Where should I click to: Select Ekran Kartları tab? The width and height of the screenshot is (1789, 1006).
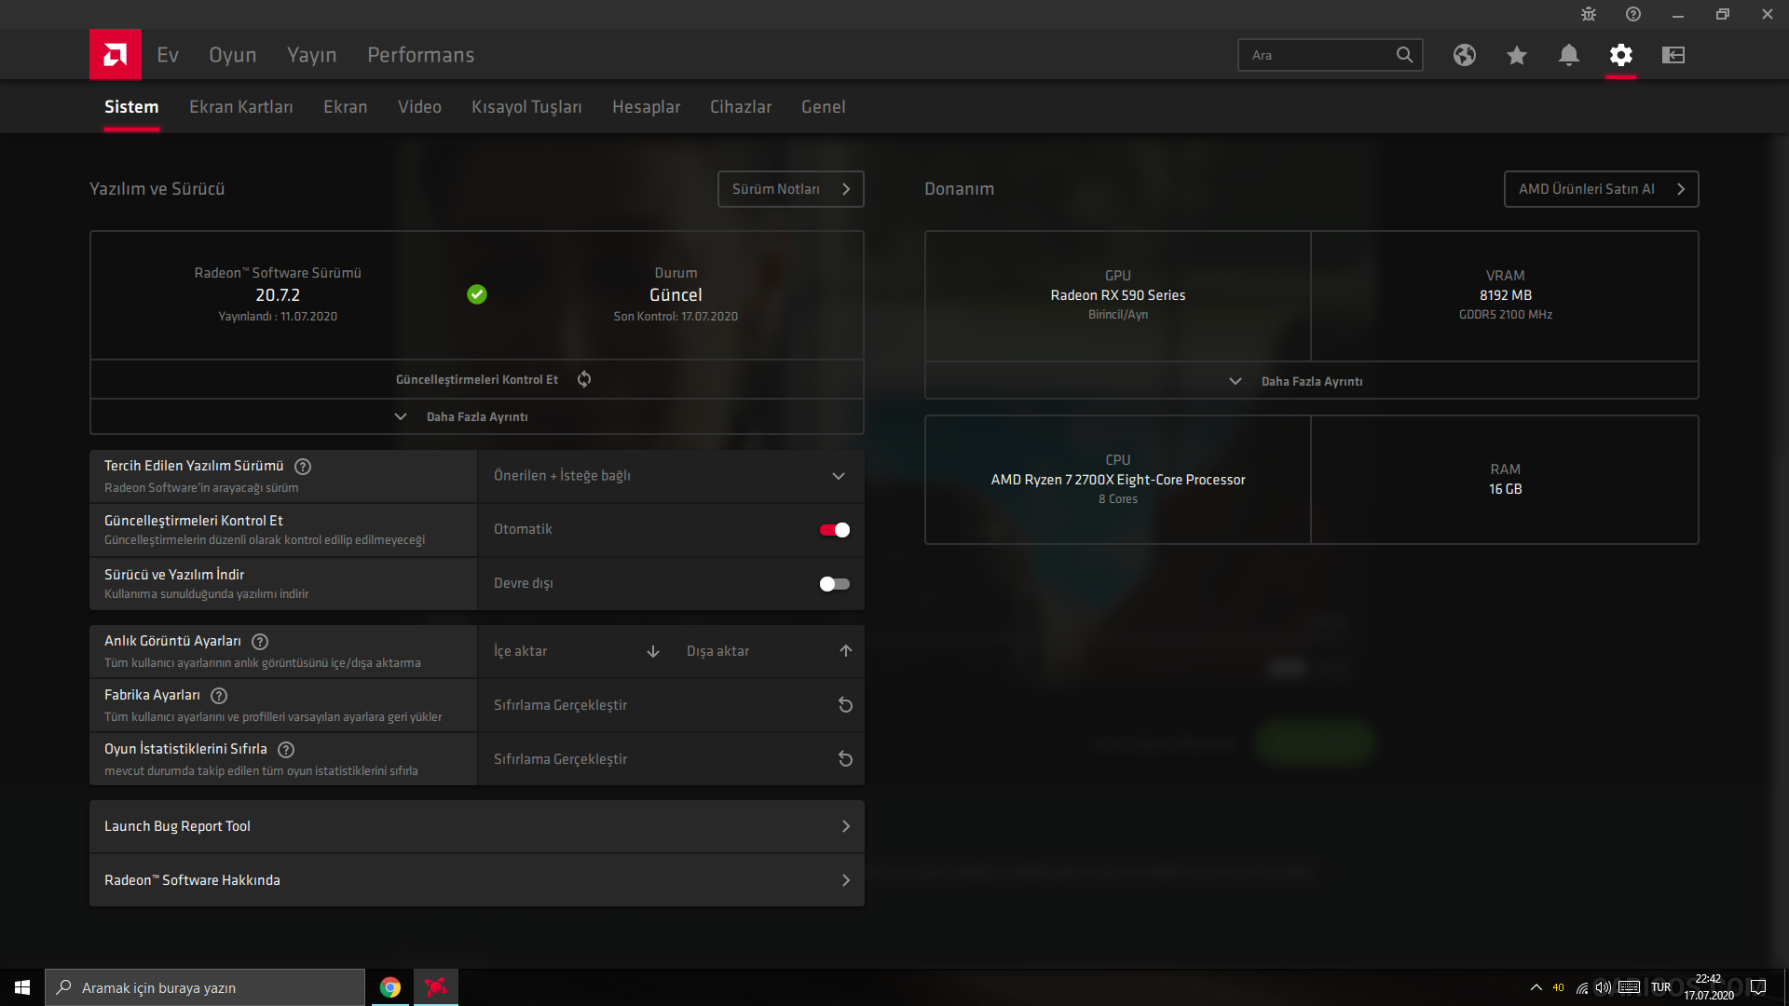click(x=241, y=107)
